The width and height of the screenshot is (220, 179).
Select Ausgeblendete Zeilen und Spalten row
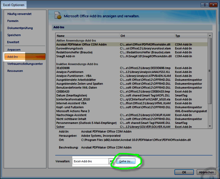[x=131, y=84]
